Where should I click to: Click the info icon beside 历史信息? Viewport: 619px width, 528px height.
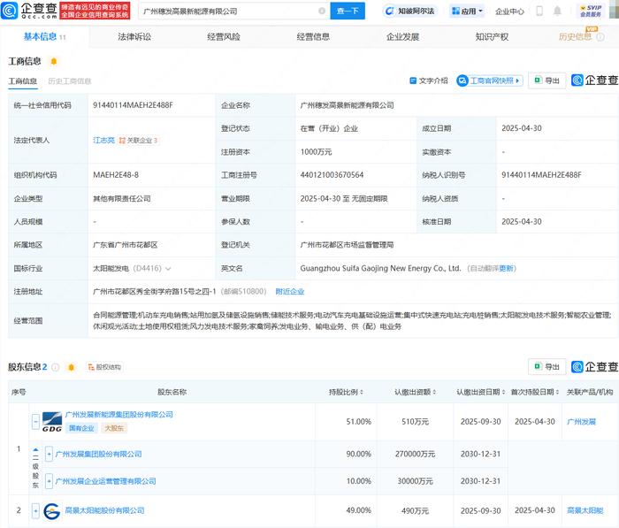[x=600, y=37]
